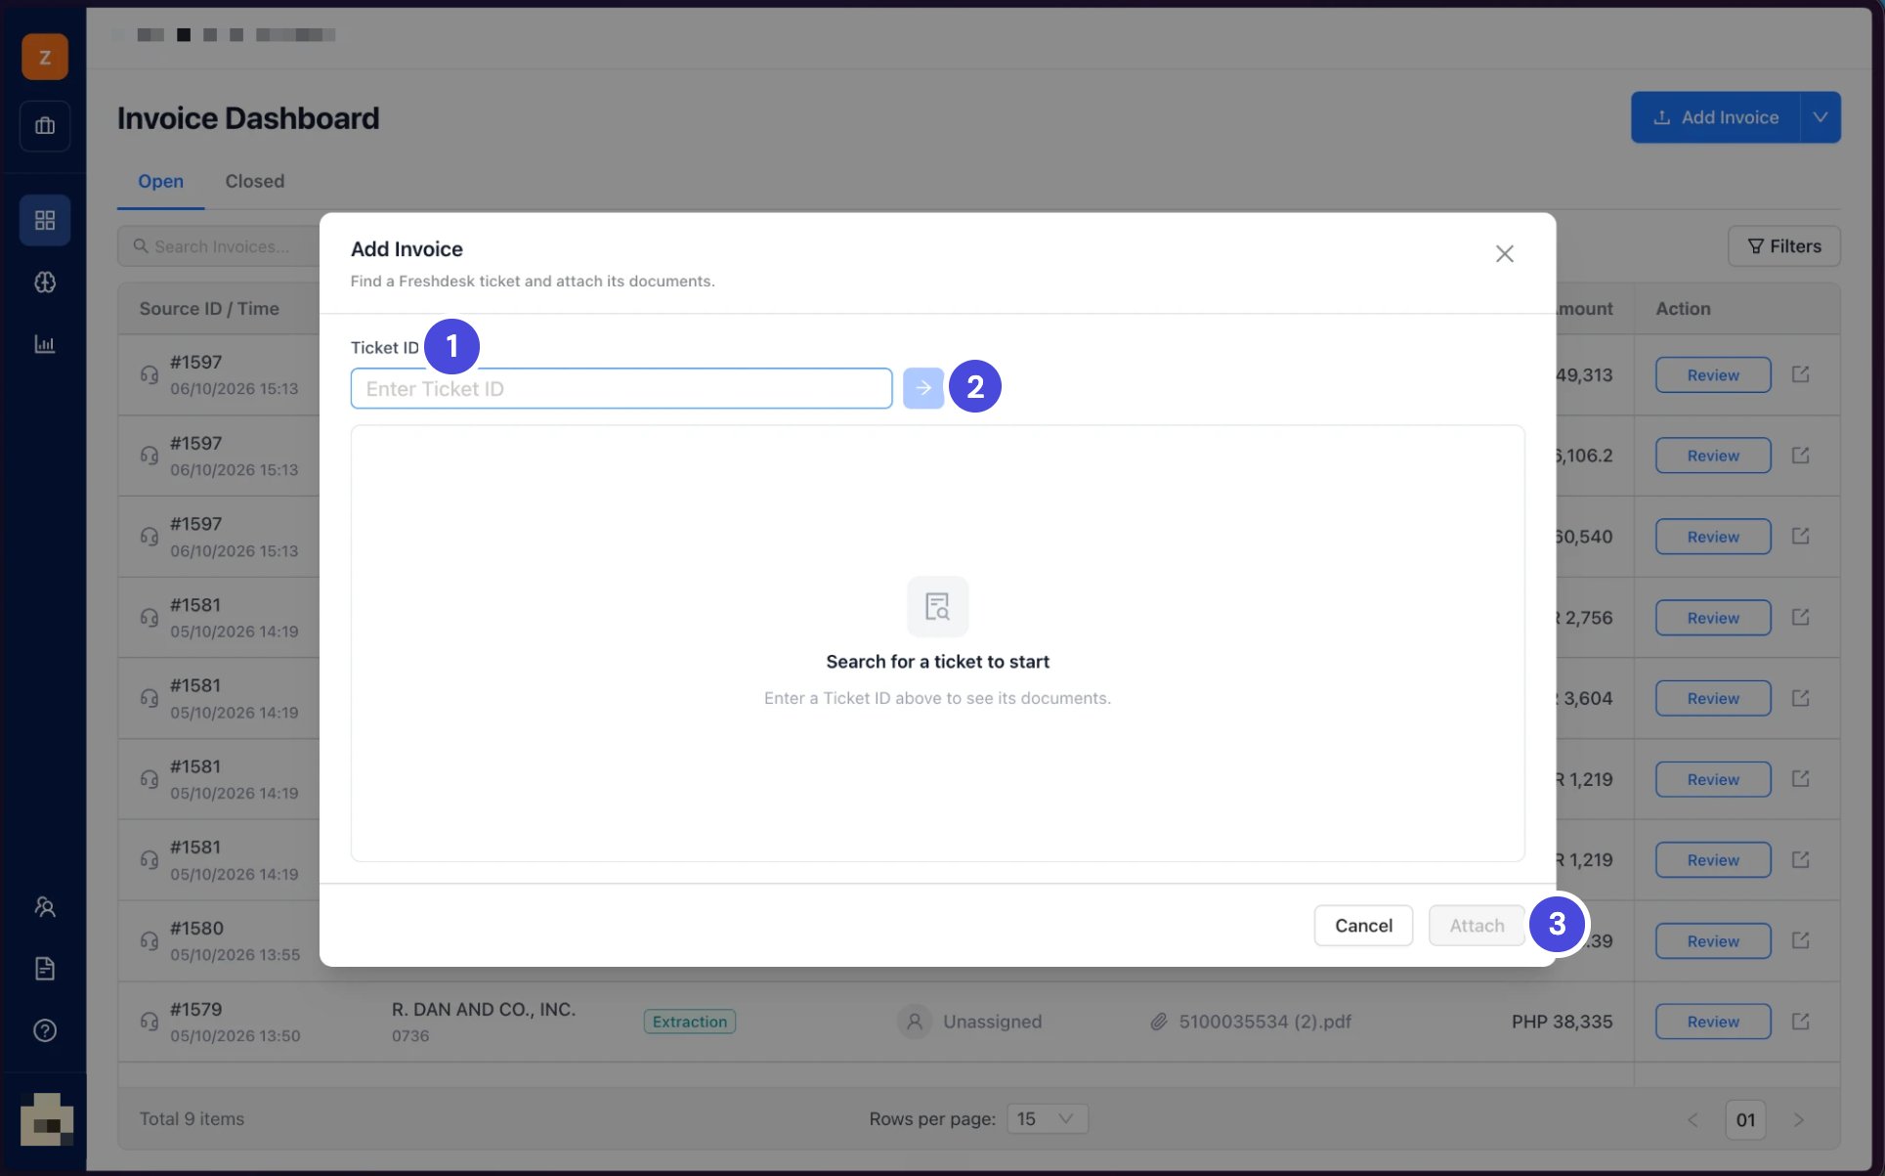Image resolution: width=1885 pixels, height=1176 pixels.
Task: Open the help question mark icon
Action: (45, 1030)
